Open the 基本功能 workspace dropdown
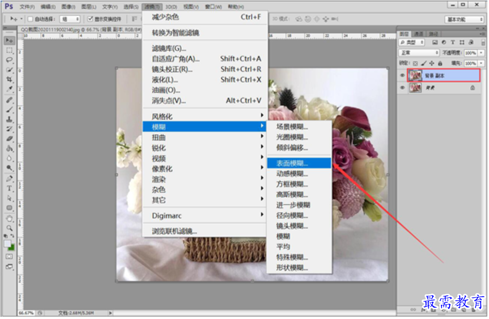The image size is (489, 319). 464,19
